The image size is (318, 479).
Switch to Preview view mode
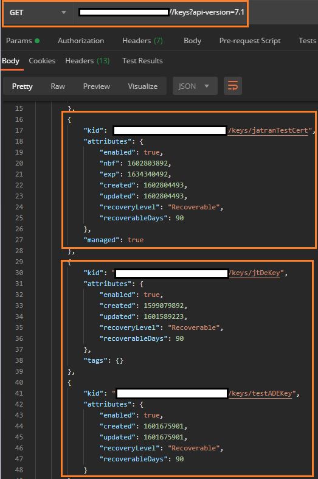(x=97, y=86)
